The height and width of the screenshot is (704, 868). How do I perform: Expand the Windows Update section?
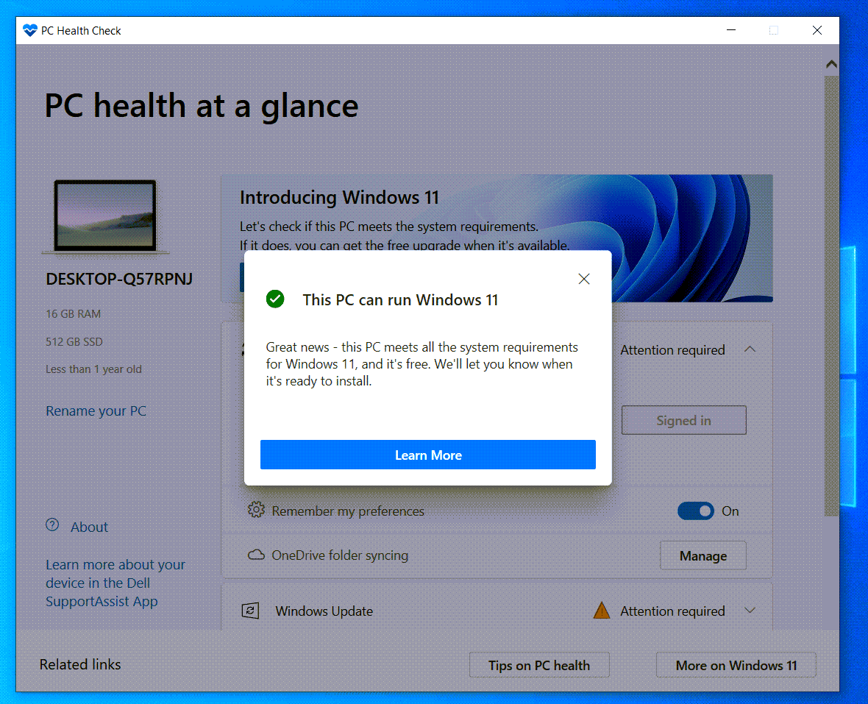point(750,611)
